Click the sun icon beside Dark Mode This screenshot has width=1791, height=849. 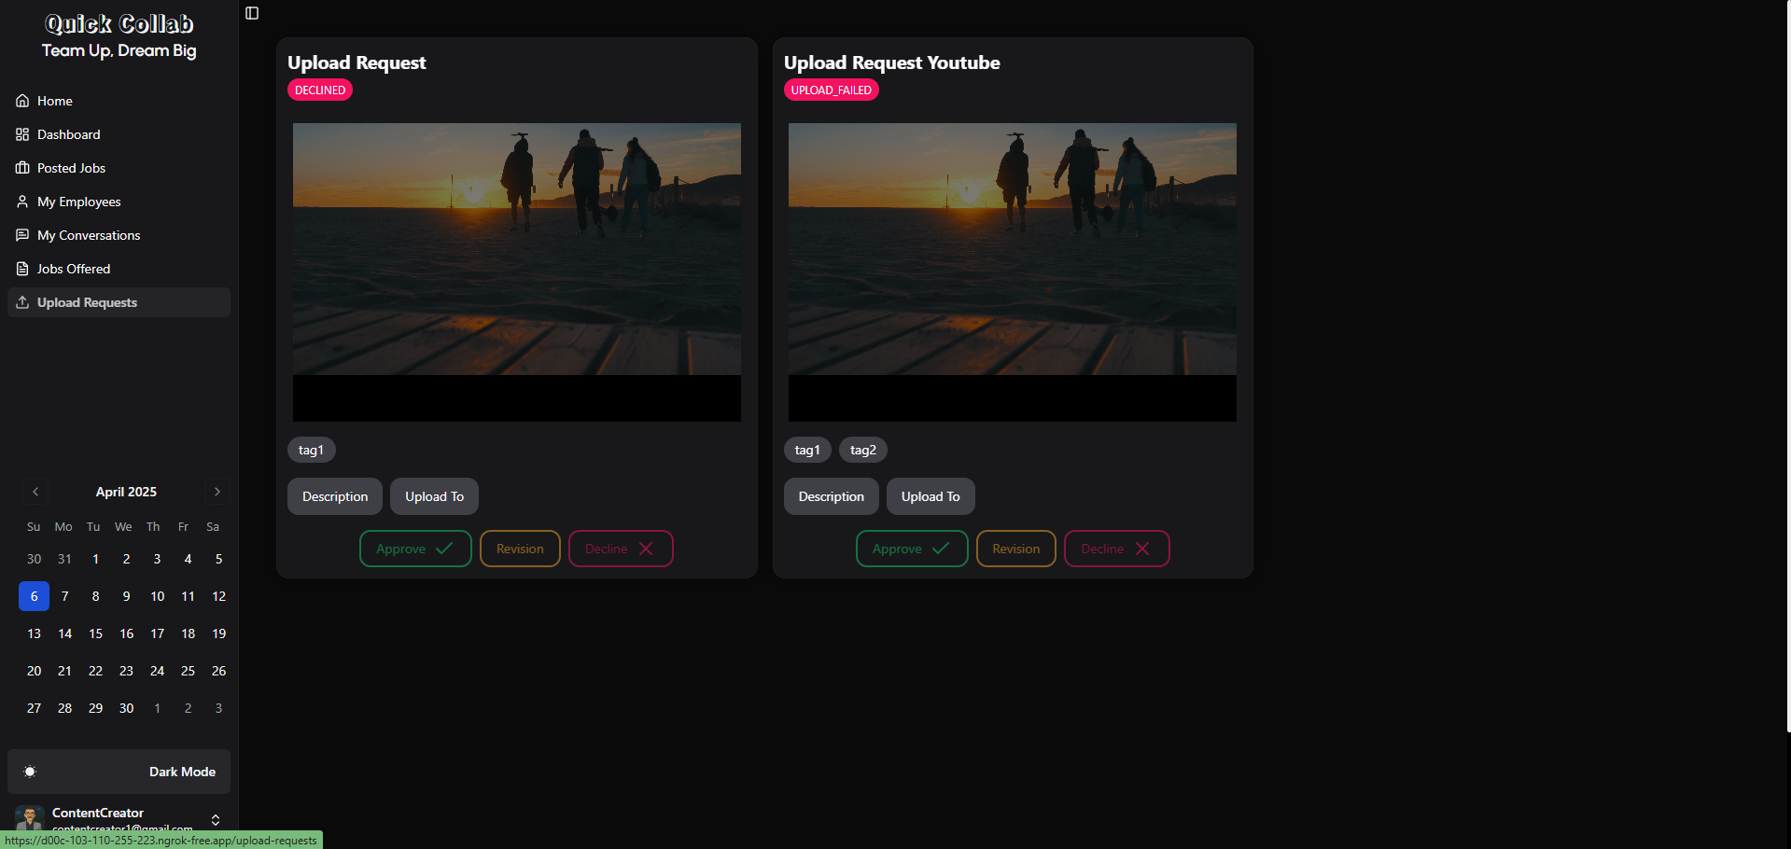tap(30, 772)
